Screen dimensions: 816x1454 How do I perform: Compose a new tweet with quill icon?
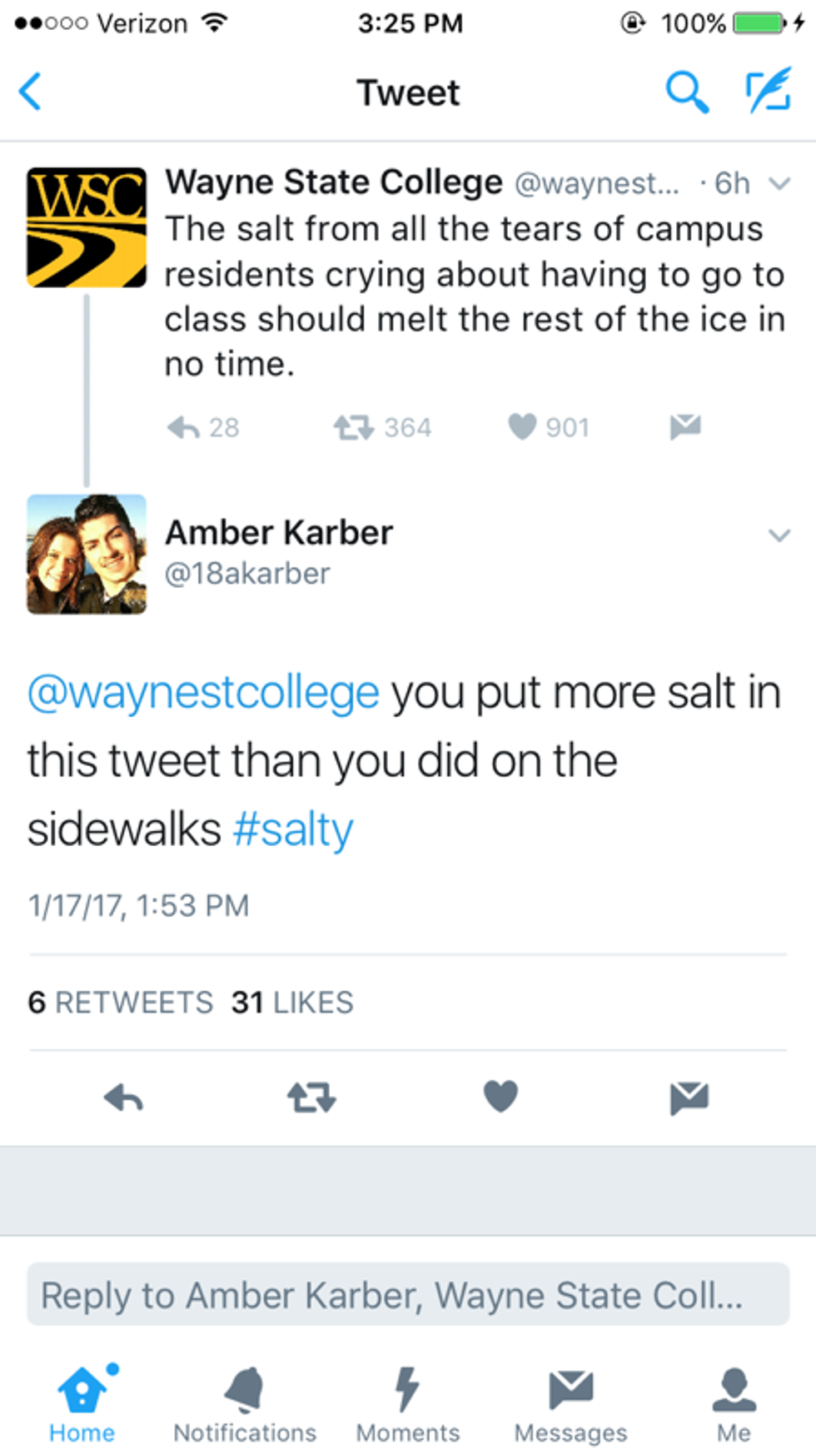(x=768, y=91)
